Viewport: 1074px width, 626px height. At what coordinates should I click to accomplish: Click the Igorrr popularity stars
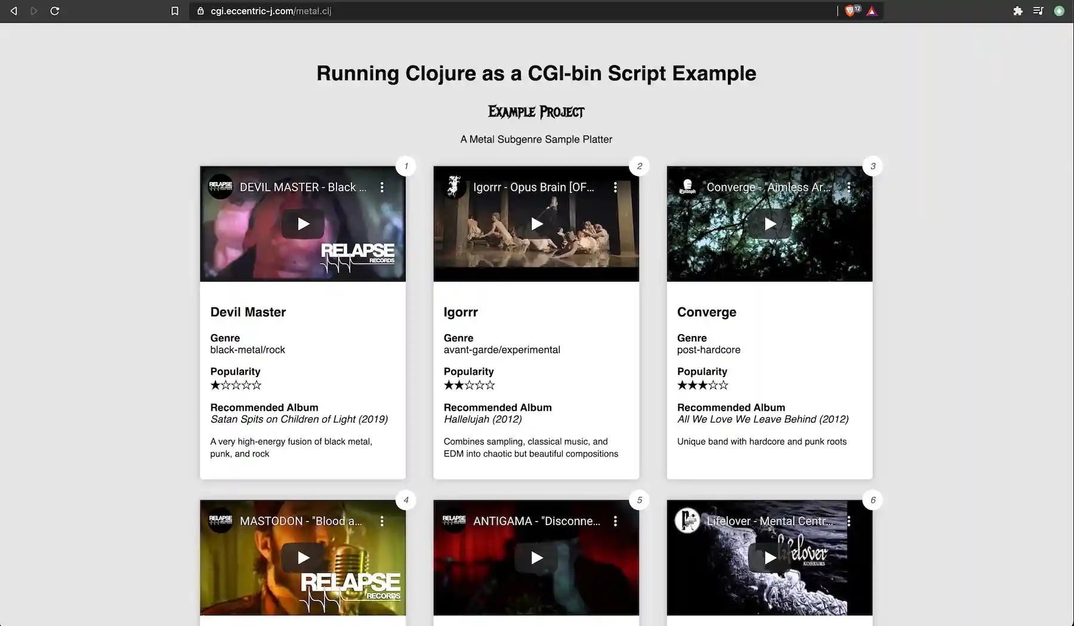(469, 386)
